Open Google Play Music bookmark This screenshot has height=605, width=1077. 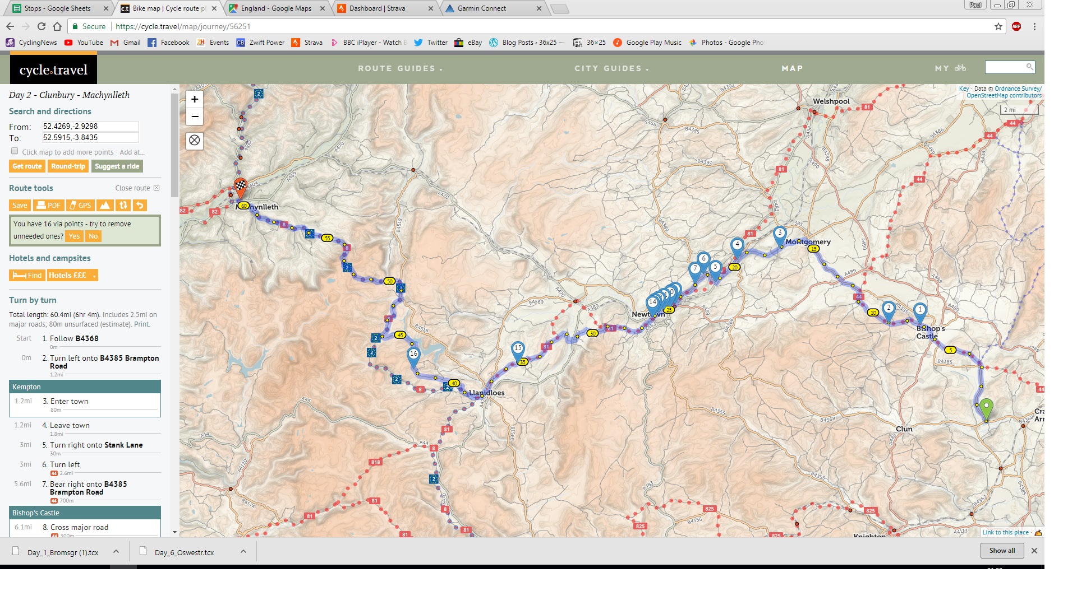click(x=647, y=43)
